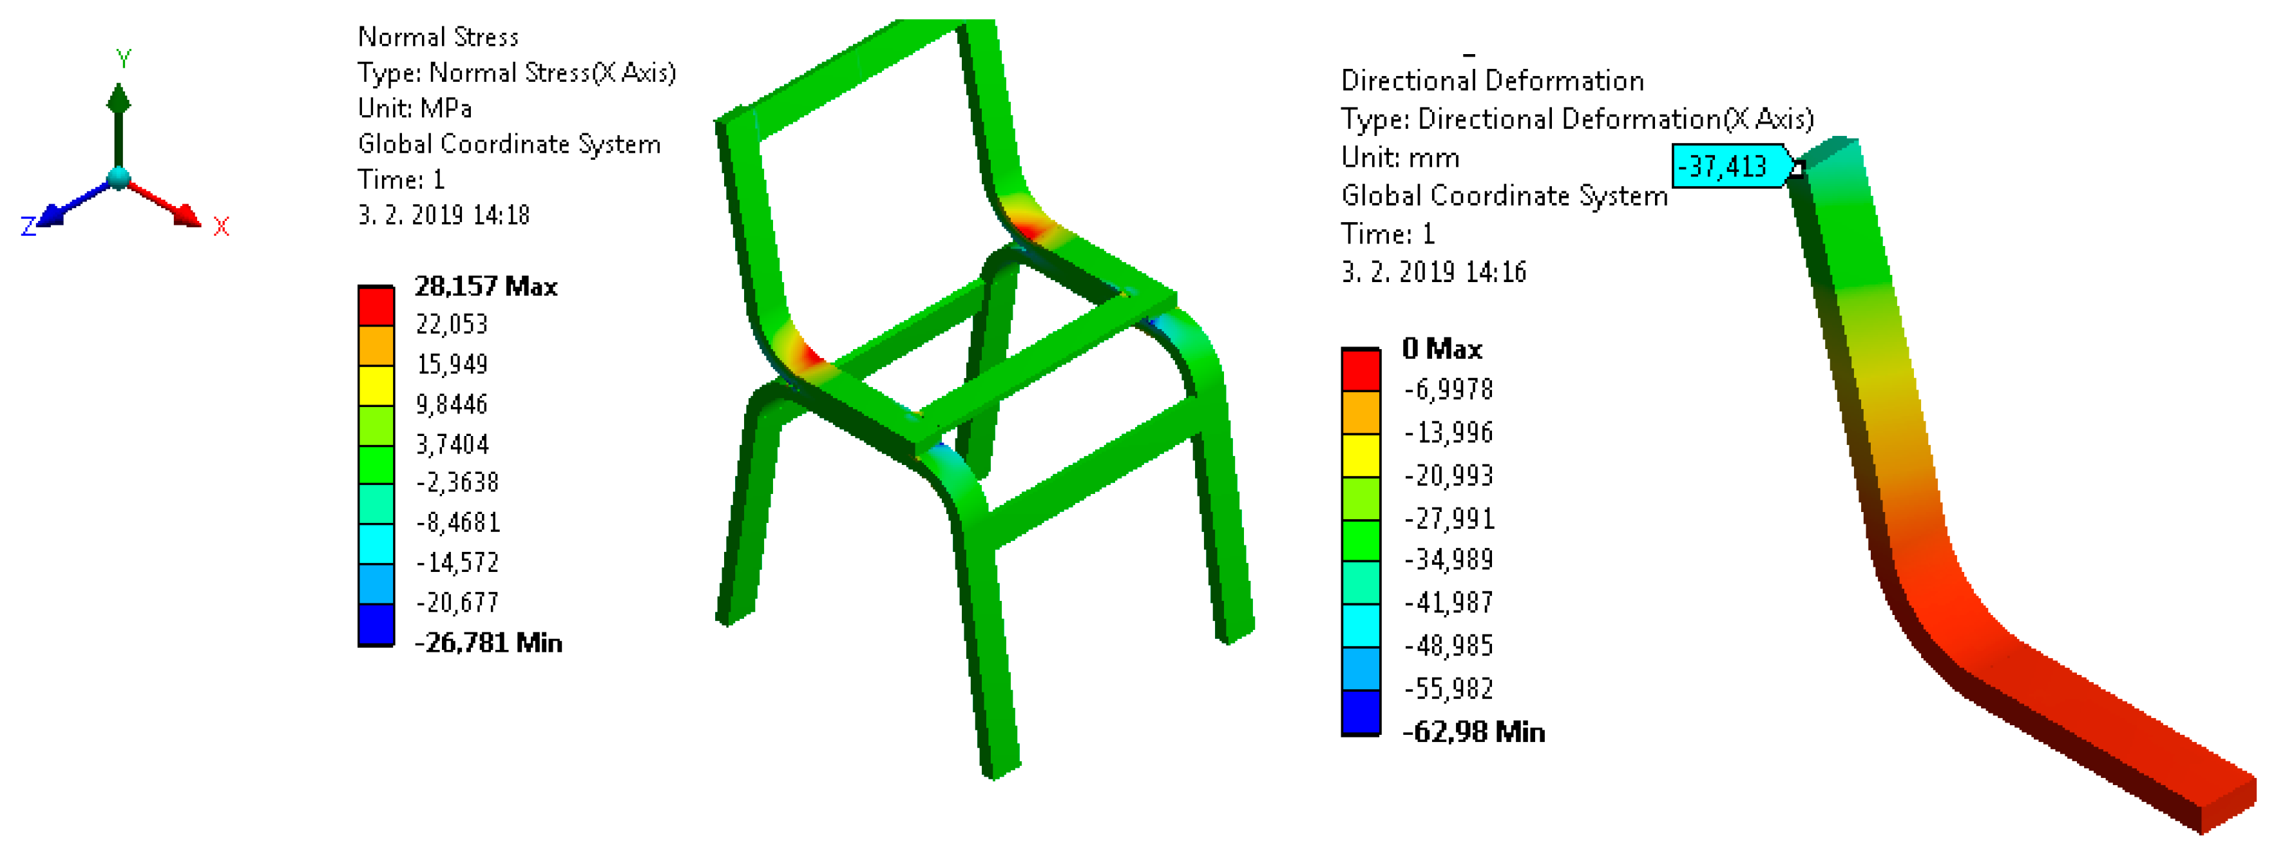Click cyan swatch in deformation legend
The width and height of the screenshot is (2276, 854).
[x=1360, y=625]
